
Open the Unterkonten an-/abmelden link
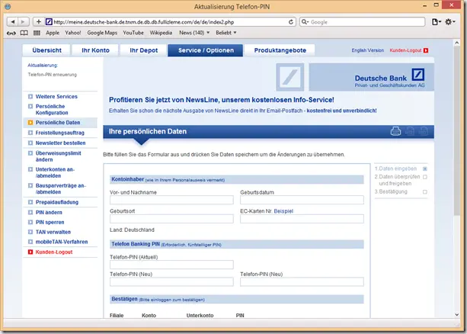click(55, 172)
